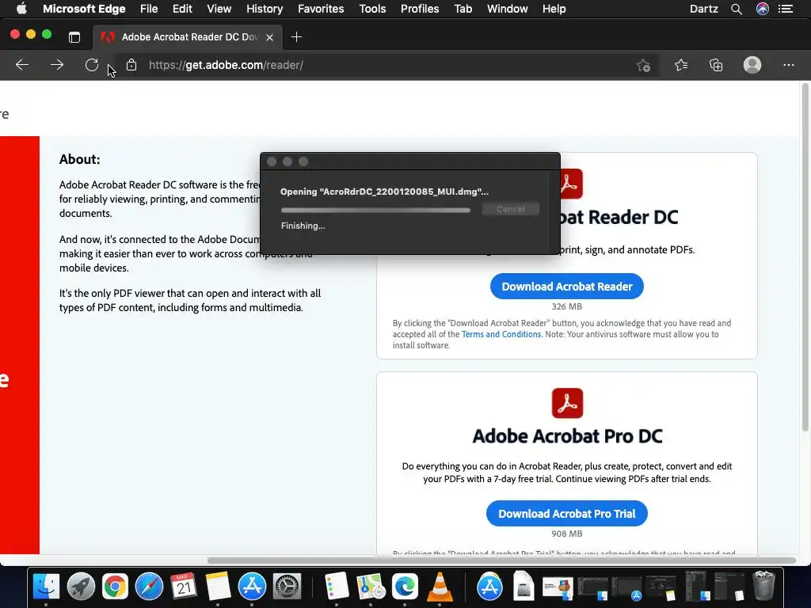
Task: Open the Terms and Conditions link
Action: pos(501,334)
